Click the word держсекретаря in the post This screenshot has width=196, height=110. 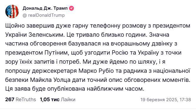(x=54, y=71)
